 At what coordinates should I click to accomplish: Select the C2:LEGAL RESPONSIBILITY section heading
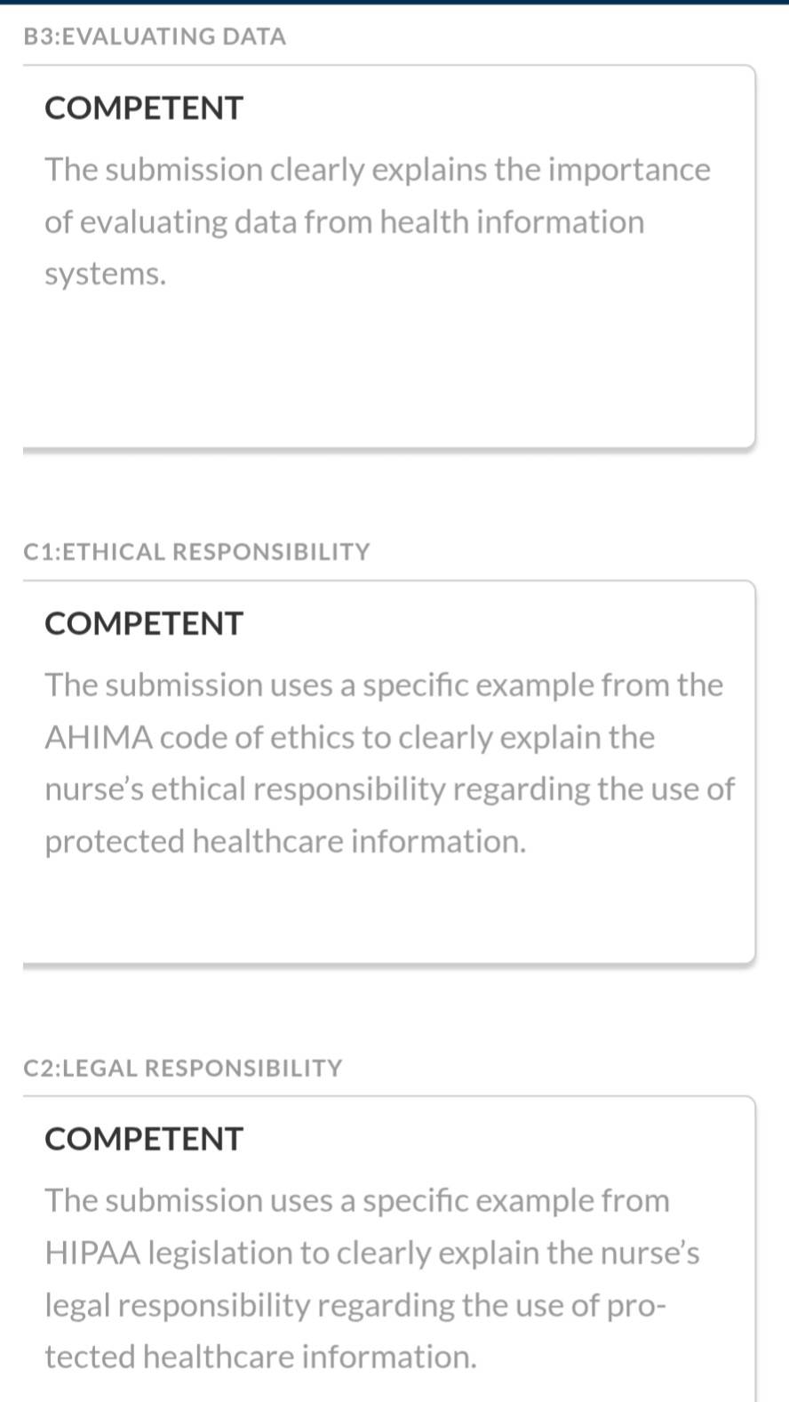[183, 1068]
